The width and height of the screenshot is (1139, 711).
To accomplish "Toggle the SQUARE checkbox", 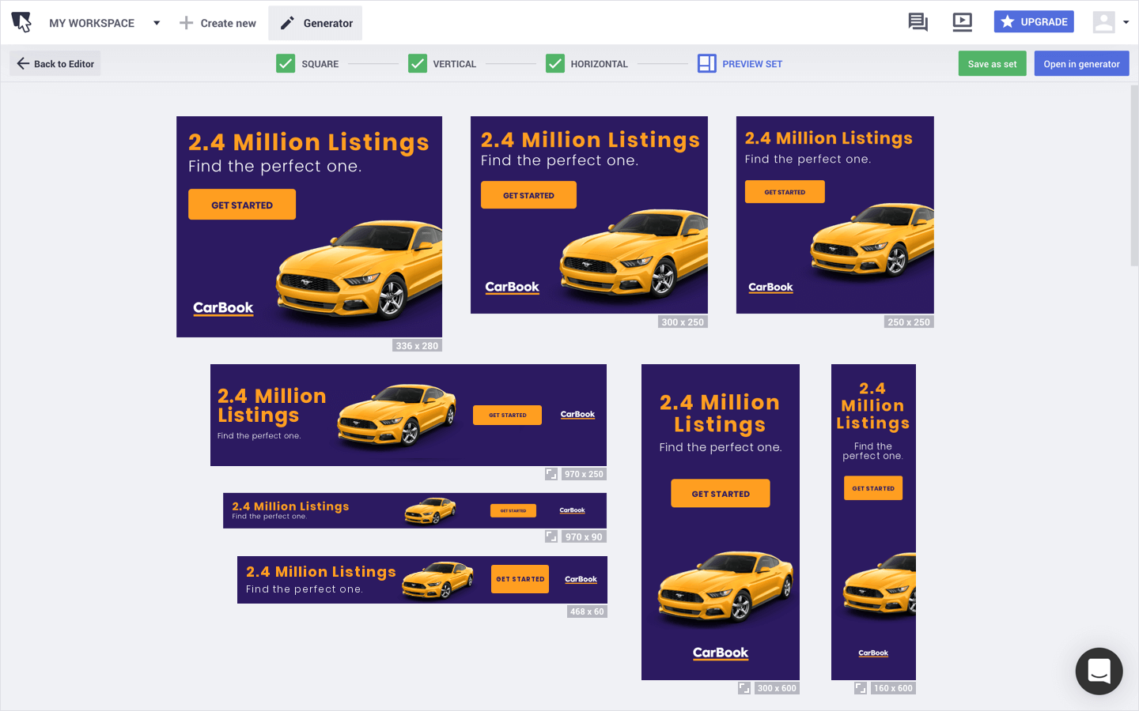I will pyautogui.click(x=286, y=63).
